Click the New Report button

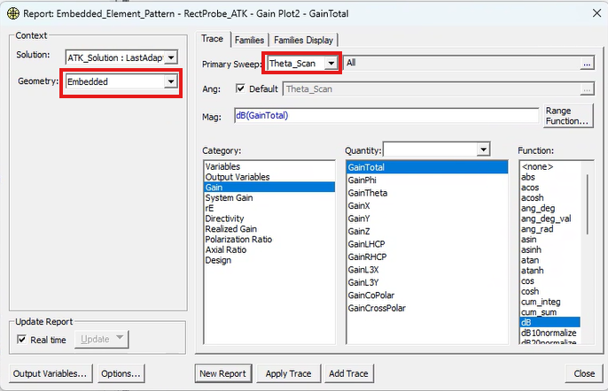(x=223, y=373)
